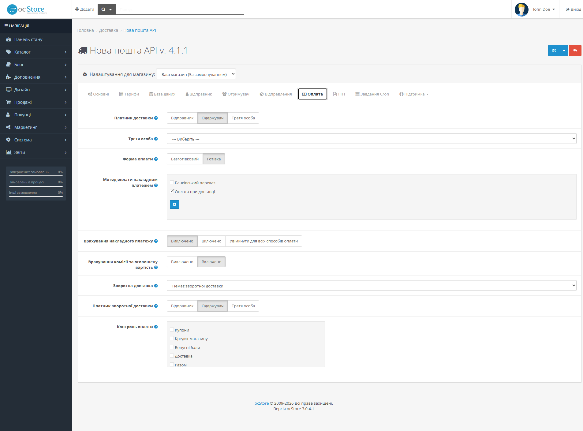This screenshot has height=431, width=583.
Task: Click help icon next to Третя особа label
Action: coord(156,139)
